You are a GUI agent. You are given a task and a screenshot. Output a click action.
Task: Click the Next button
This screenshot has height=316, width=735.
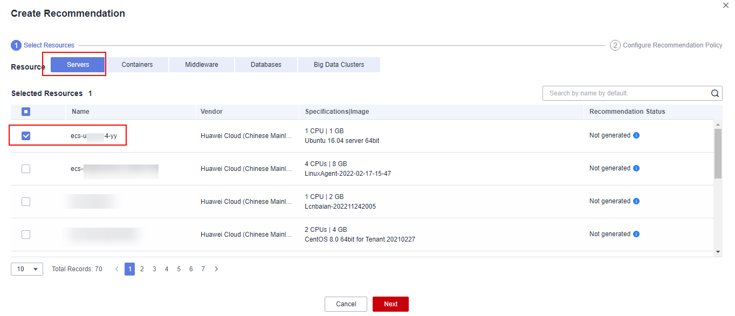(x=390, y=304)
